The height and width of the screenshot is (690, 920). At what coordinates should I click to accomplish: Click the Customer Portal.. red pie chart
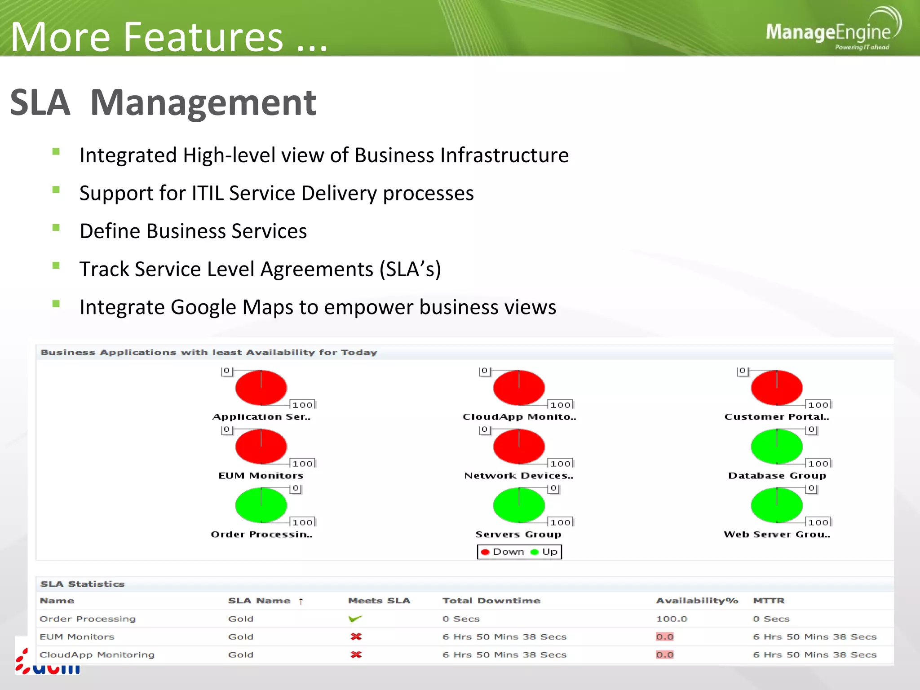pyautogui.click(x=777, y=388)
